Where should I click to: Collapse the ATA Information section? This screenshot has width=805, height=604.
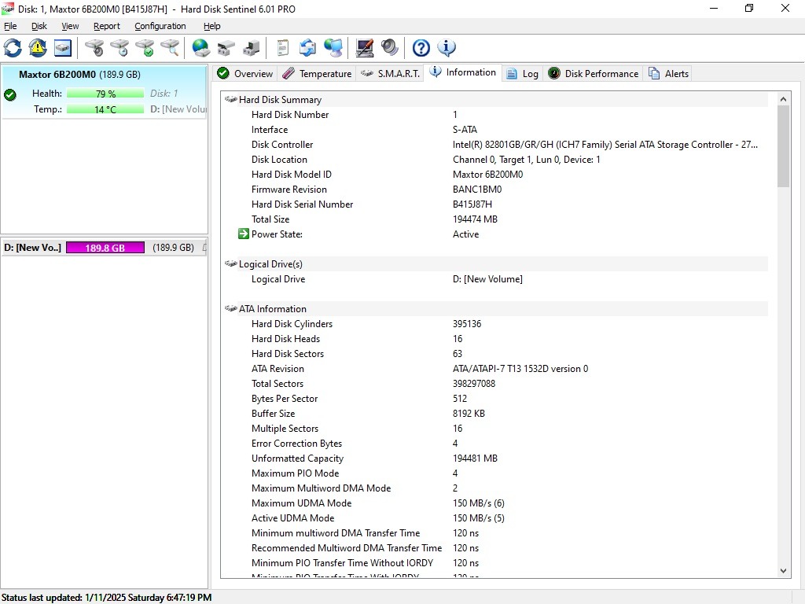click(x=231, y=309)
